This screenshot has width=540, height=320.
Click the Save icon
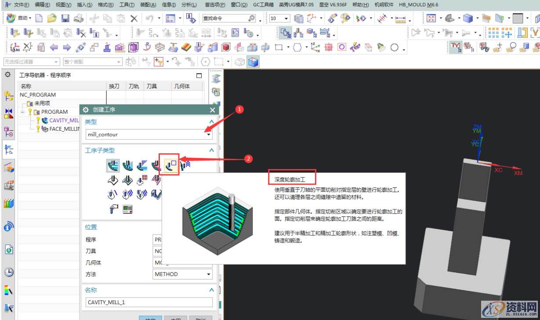point(65,18)
